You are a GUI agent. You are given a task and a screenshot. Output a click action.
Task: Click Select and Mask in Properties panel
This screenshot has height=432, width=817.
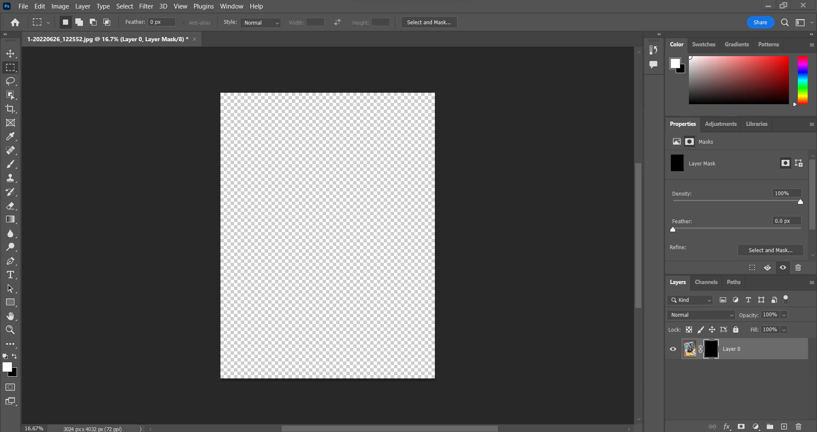(770, 250)
